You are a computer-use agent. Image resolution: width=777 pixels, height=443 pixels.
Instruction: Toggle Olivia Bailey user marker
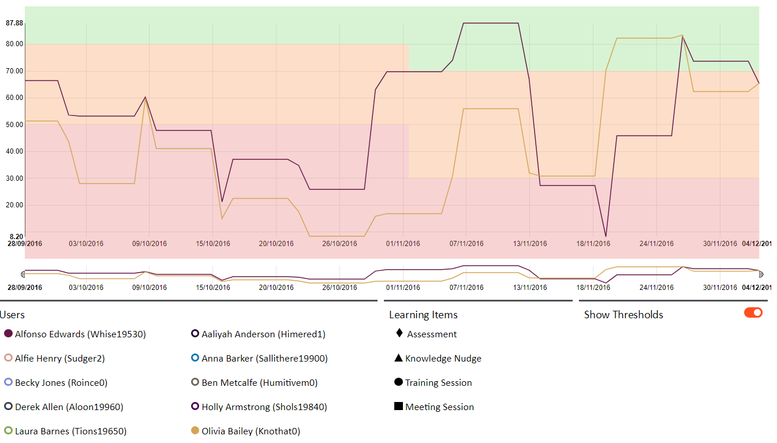[195, 431]
